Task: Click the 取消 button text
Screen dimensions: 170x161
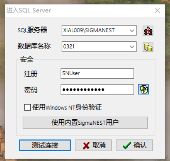Action: coord(99,145)
